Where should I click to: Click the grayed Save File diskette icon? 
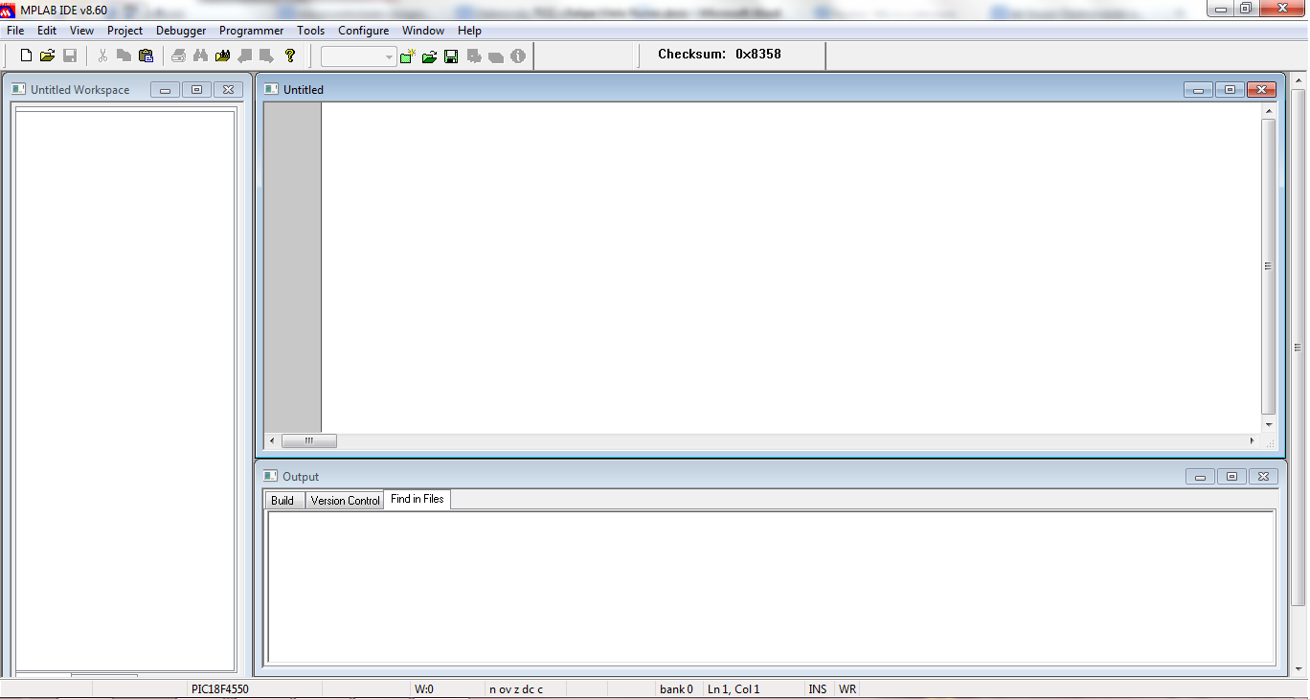pos(69,56)
